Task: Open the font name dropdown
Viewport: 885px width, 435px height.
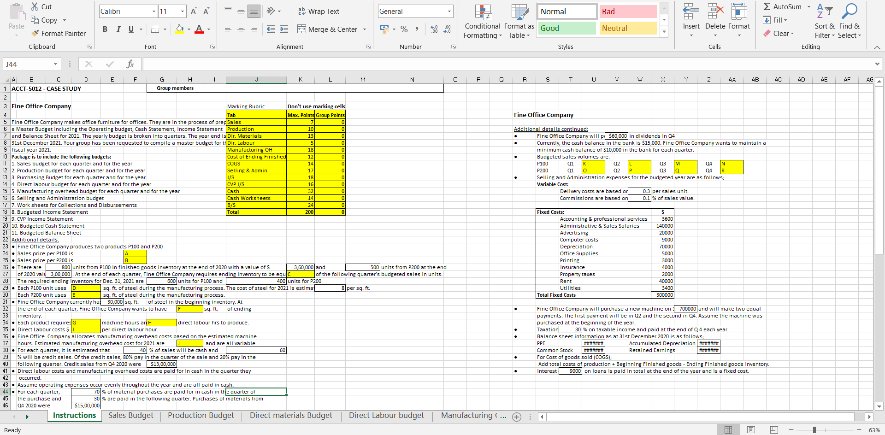Action: pos(154,12)
